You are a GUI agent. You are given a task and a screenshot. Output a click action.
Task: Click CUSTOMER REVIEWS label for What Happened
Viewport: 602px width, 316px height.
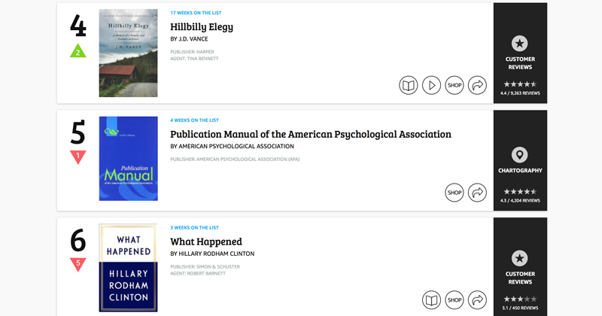[x=520, y=278]
